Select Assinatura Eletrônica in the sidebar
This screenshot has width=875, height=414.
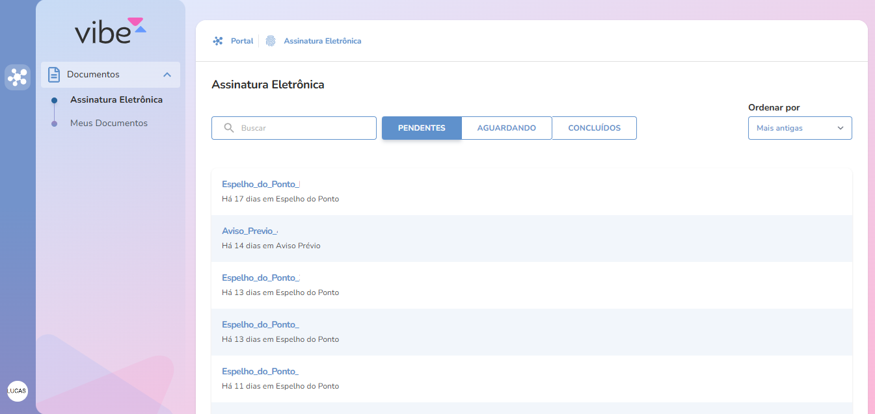[x=116, y=100]
